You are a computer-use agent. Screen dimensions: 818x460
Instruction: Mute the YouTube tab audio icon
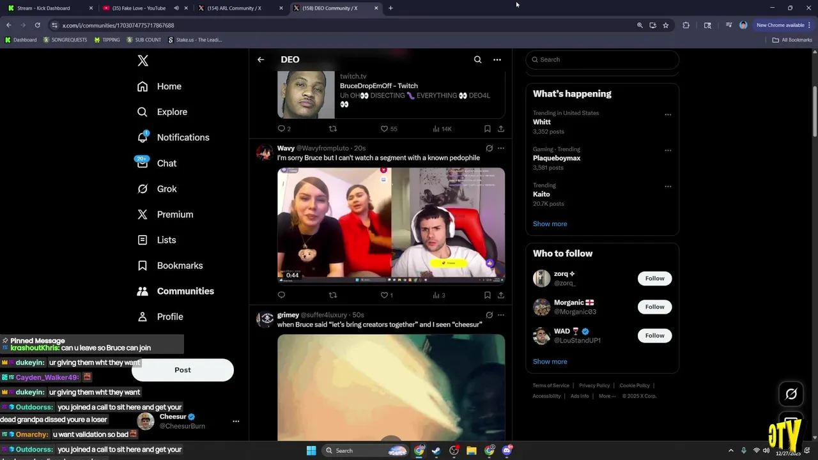coord(176,8)
